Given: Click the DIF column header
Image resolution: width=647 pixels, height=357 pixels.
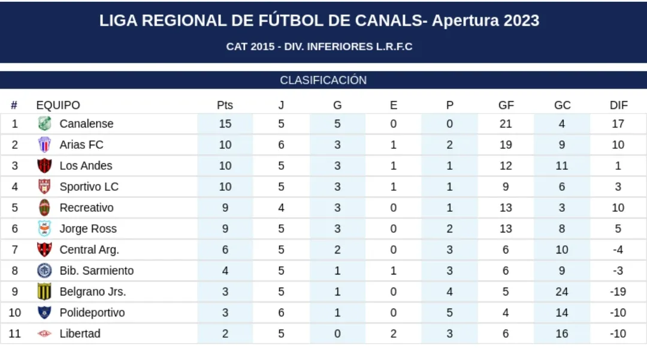Looking at the screenshot, I should [x=618, y=105].
